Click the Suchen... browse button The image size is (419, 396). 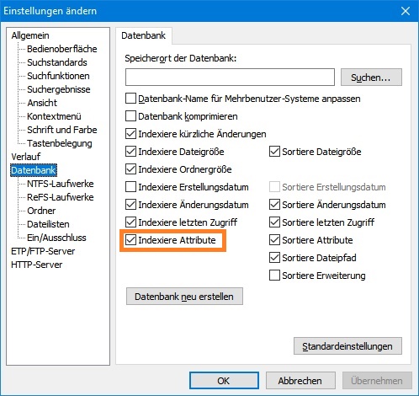tap(371, 78)
